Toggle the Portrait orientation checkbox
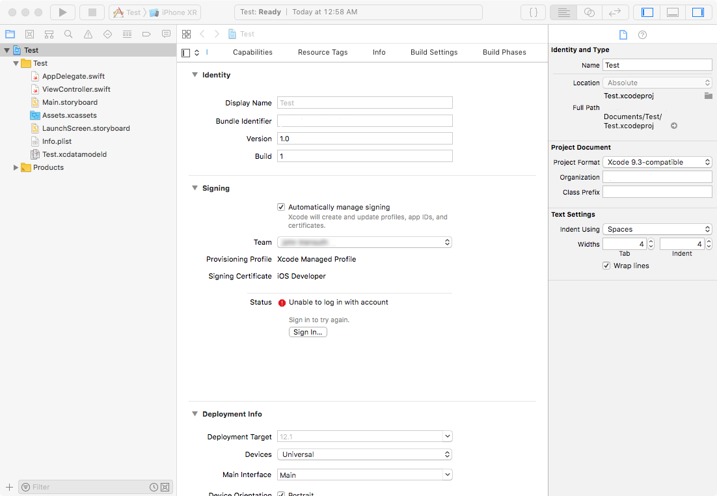This screenshot has width=717, height=496. pyautogui.click(x=281, y=494)
